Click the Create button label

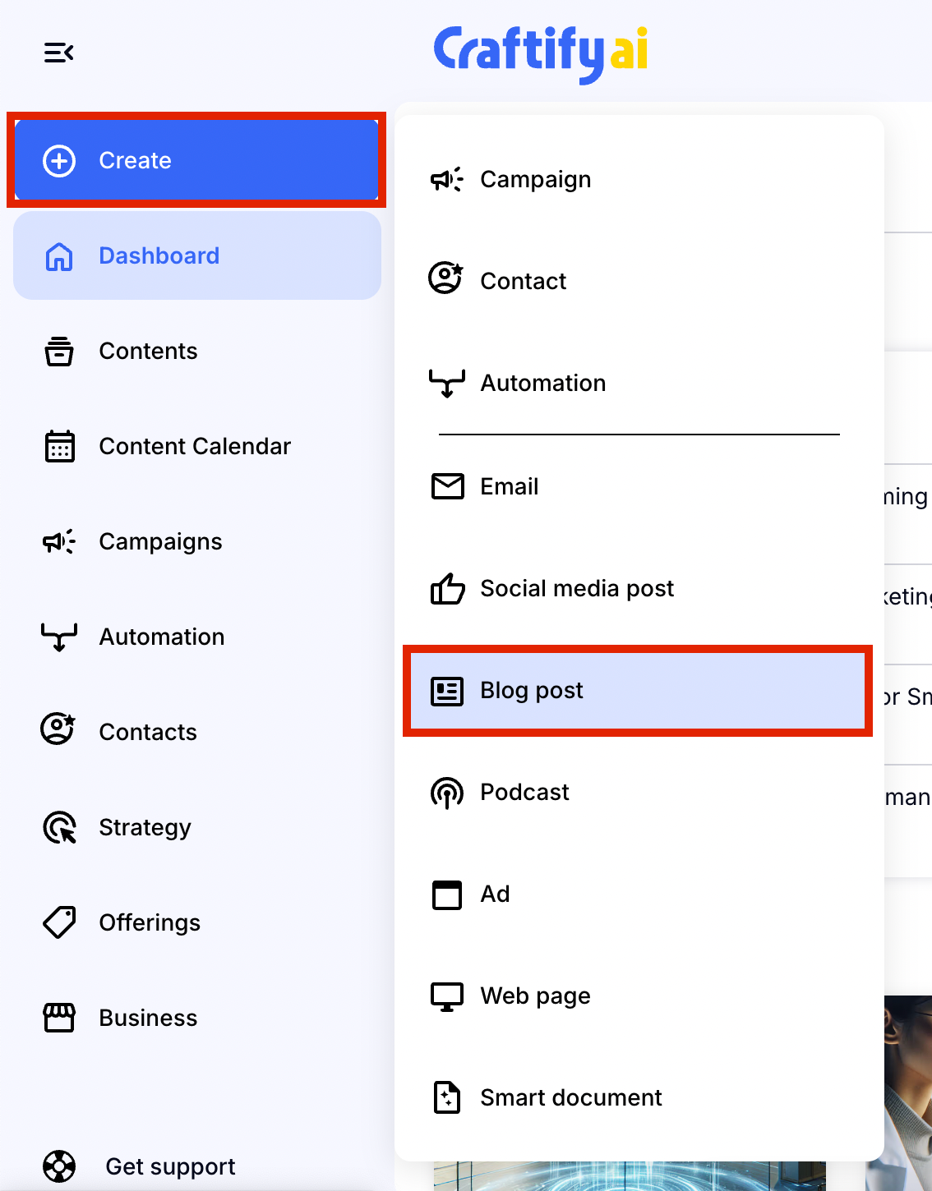135,160
